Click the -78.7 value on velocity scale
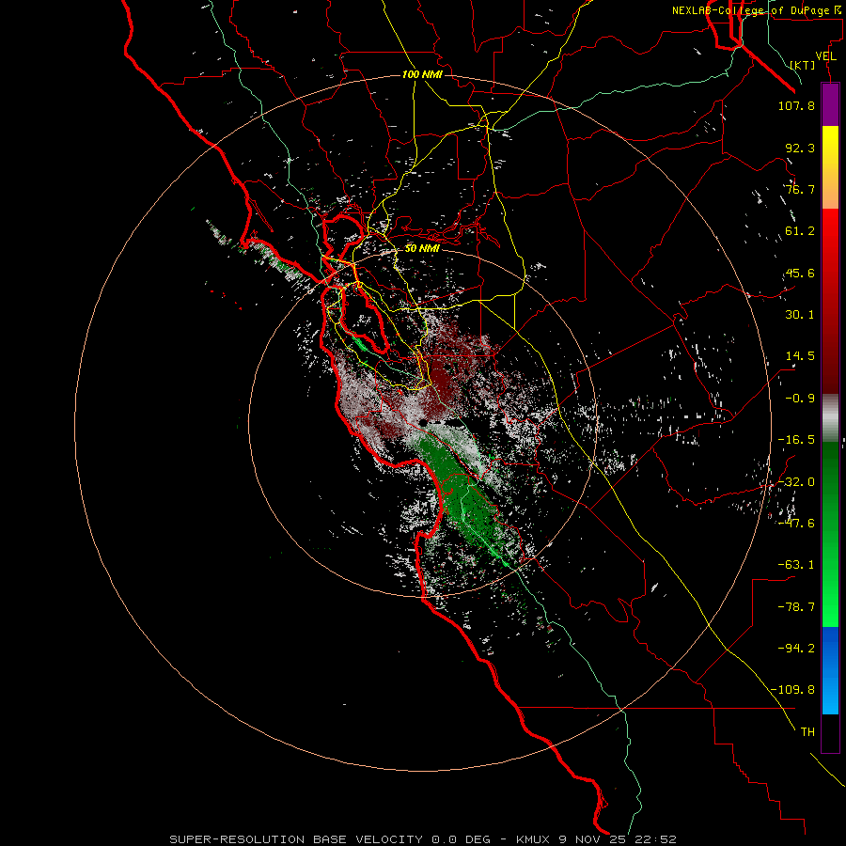Image resolution: width=846 pixels, height=846 pixels. tap(796, 607)
